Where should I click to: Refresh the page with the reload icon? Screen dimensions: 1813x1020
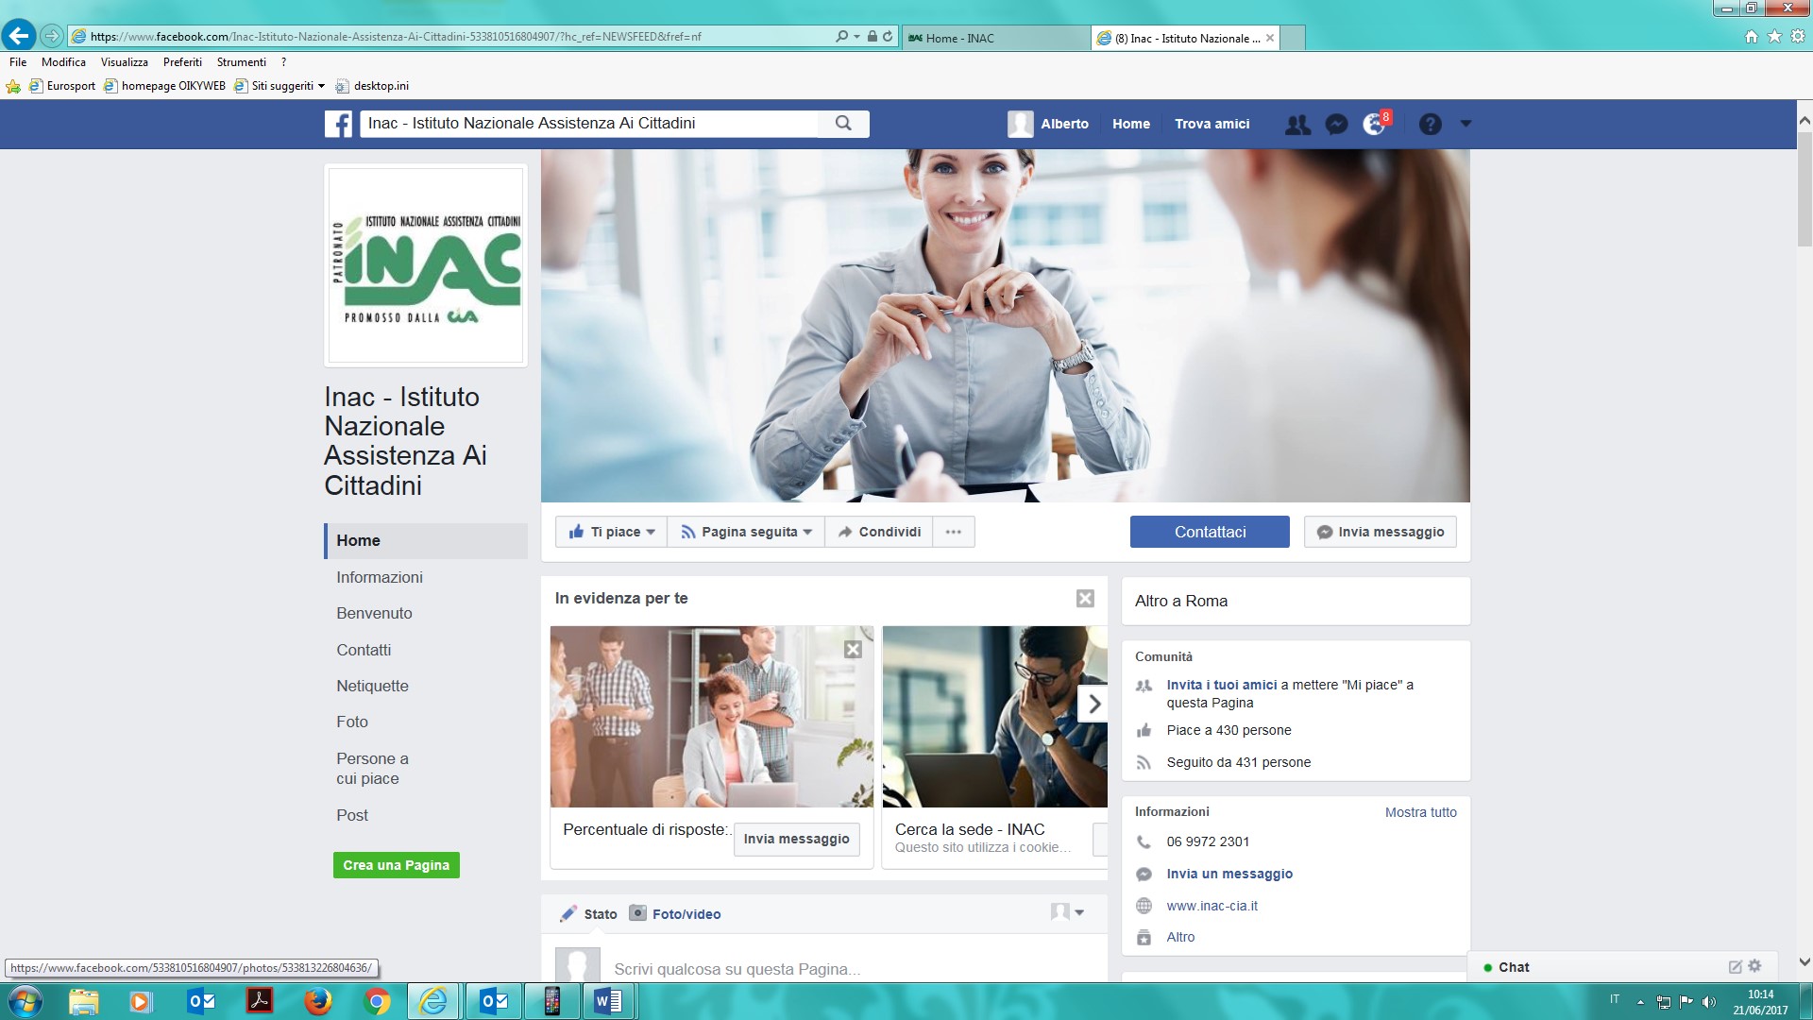pos(888,37)
